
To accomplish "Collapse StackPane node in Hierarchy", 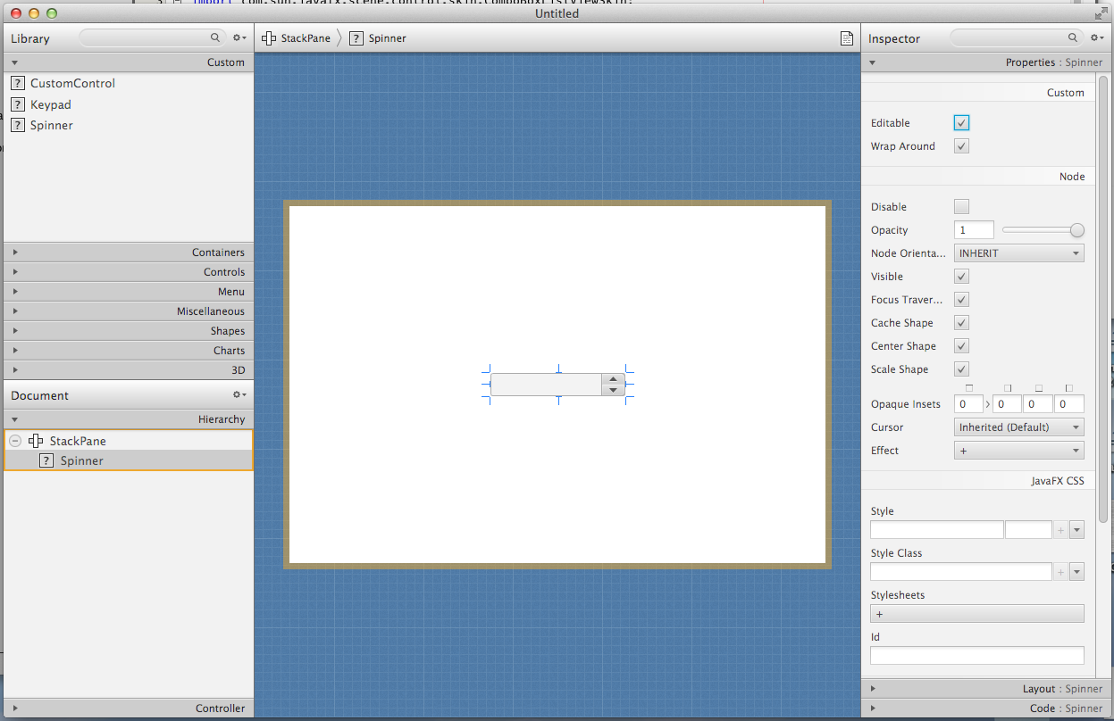I will click(15, 441).
